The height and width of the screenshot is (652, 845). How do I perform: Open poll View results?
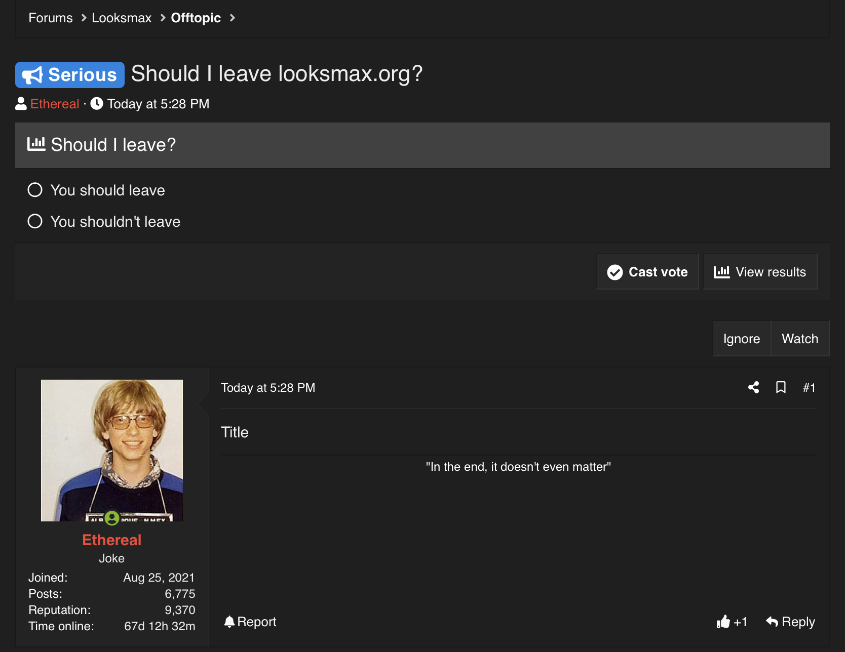click(760, 272)
